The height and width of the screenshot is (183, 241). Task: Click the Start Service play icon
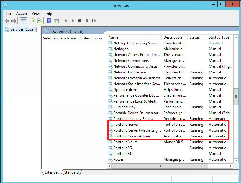[66, 21]
